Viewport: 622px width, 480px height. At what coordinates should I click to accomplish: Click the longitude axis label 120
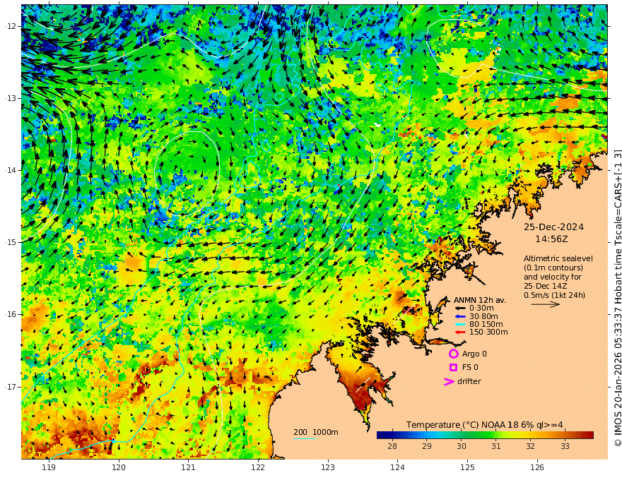(119, 468)
